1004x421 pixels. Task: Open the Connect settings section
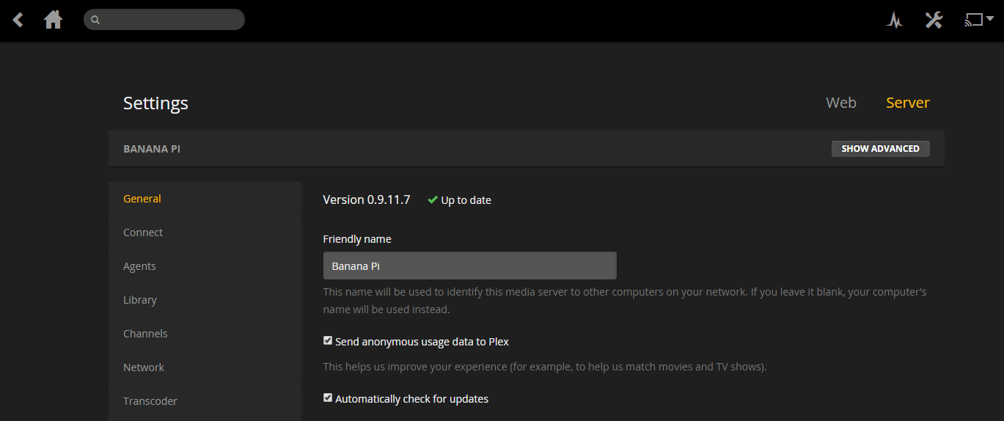143,233
